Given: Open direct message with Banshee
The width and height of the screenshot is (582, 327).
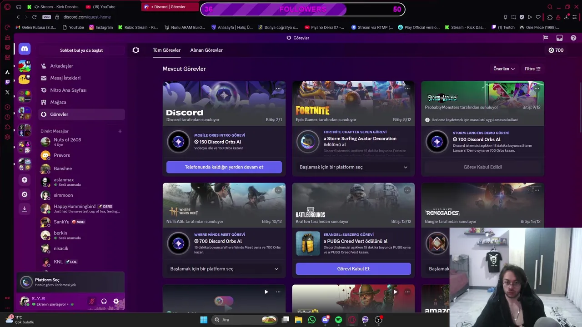Looking at the screenshot, I should [x=81, y=168].
